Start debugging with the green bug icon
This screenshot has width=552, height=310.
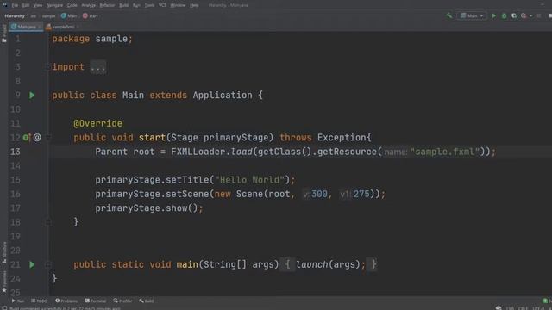pos(504,15)
